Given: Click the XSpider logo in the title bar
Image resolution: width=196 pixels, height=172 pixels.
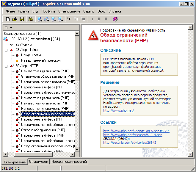Looking at the screenshot, I should tap(4, 4).
